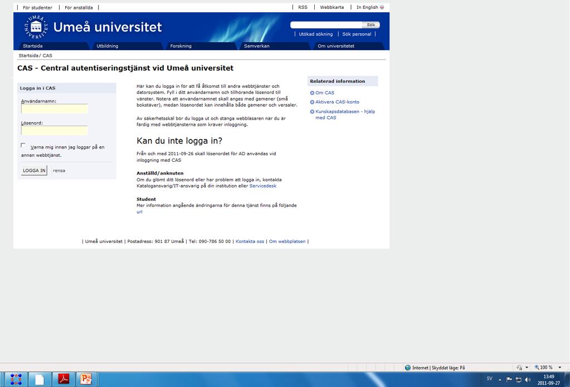This screenshot has width=570, height=387.
Task: Click the Startsida breadcrumb link
Action: pos(28,56)
